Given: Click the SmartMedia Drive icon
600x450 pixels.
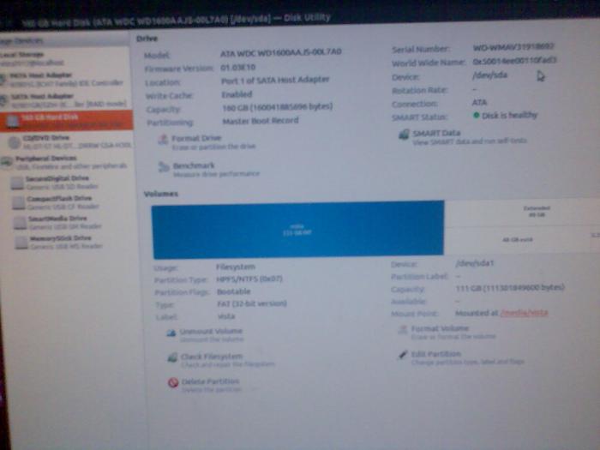Looking at the screenshot, I should [21, 223].
